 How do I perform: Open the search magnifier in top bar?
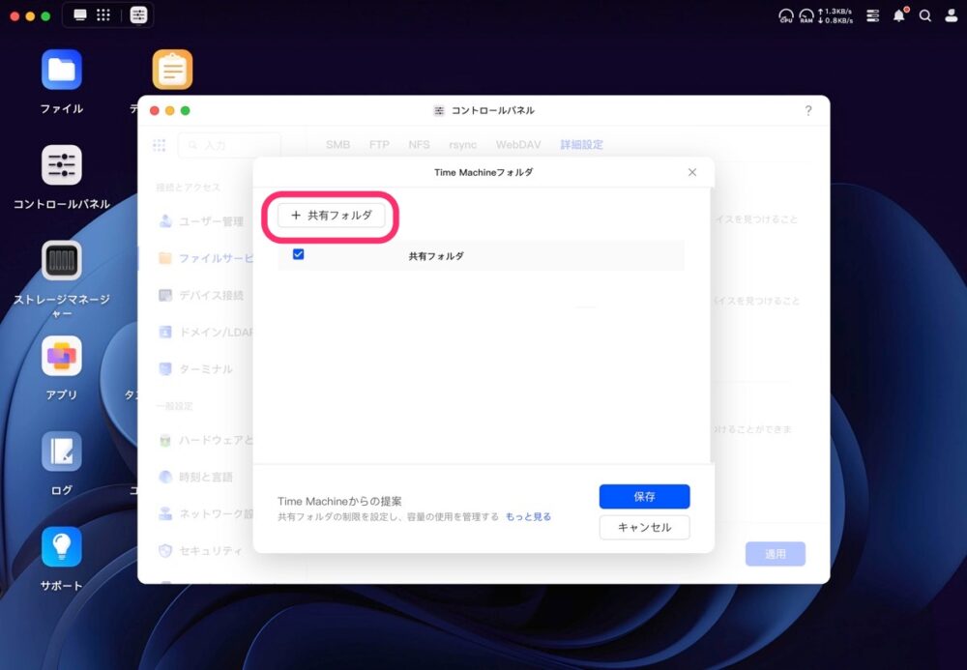click(925, 15)
